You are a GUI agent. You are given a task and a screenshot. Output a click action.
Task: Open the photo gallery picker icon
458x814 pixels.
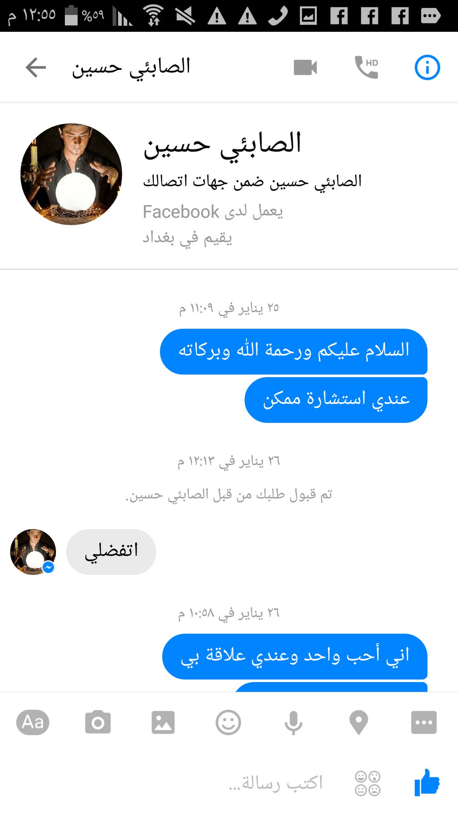pos(163,722)
